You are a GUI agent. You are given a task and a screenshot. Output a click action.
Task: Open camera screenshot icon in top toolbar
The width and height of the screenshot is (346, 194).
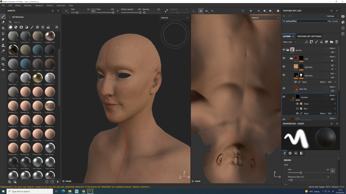click(278, 10)
